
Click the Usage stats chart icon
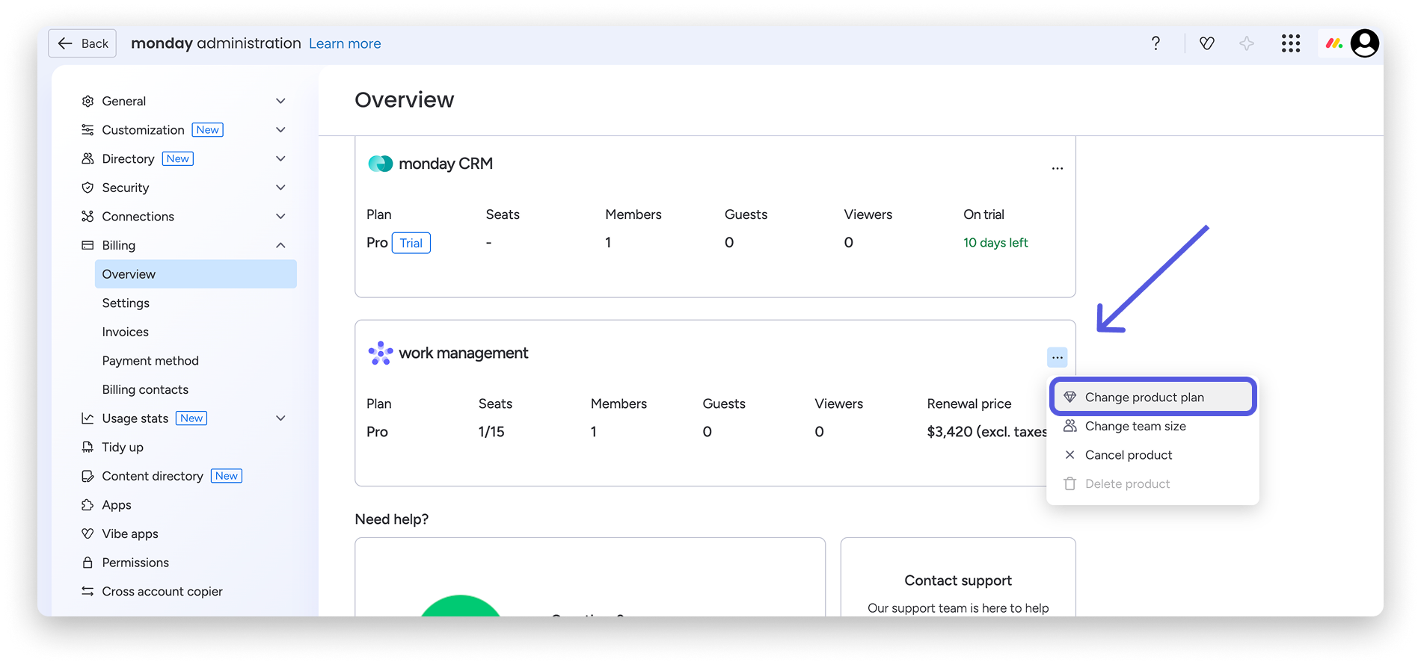(88, 418)
